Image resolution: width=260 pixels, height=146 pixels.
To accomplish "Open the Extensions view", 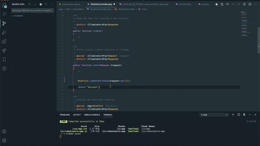I will pos(4,41).
